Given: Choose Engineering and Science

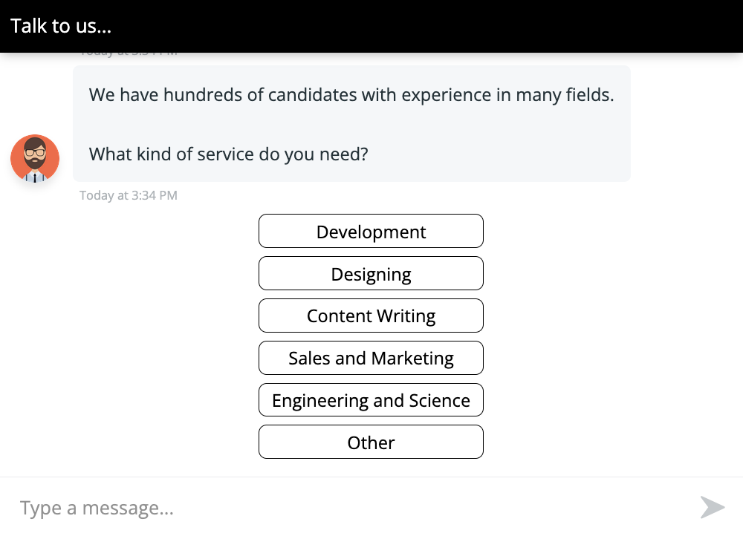Looking at the screenshot, I should click(371, 399).
